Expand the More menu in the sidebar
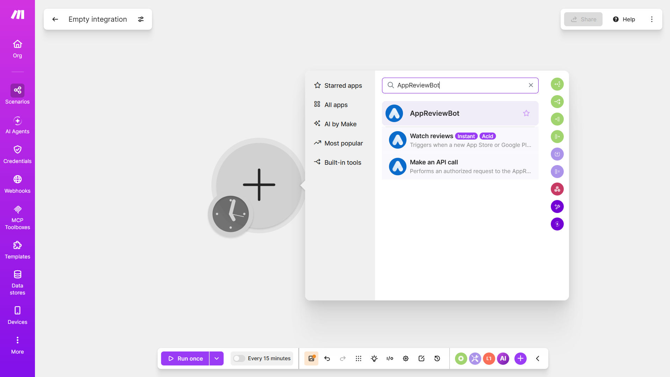Viewport: 670px width, 377px height. [x=17, y=345]
